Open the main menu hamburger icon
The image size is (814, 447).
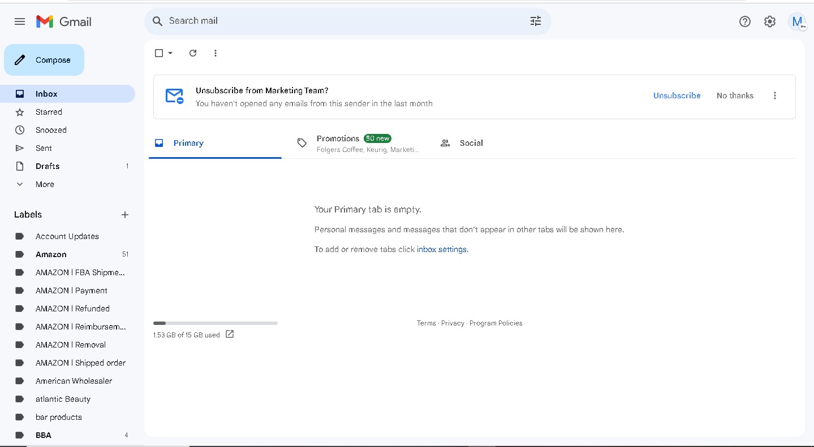coord(20,21)
